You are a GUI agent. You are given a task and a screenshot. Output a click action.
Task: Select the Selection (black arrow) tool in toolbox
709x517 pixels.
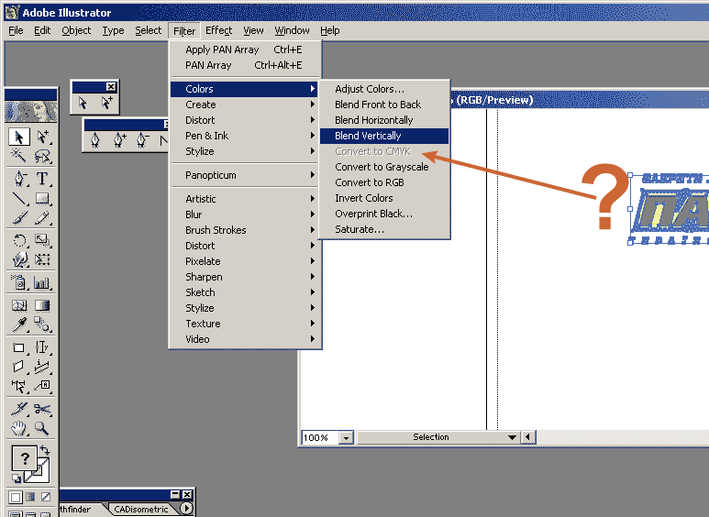(x=19, y=137)
